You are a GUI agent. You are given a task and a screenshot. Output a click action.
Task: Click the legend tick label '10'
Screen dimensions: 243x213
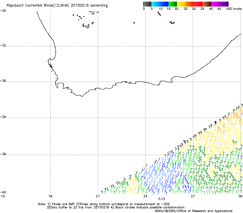161,9
